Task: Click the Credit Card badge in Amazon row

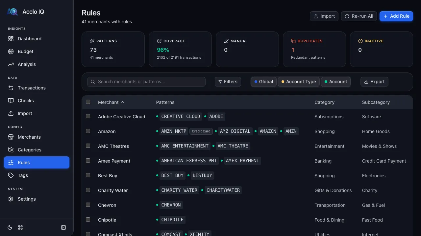Action: pos(201,131)
